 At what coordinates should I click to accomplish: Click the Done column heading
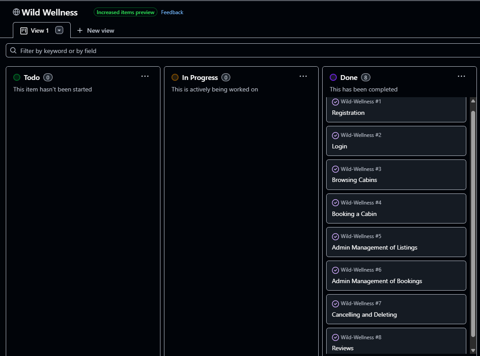pos(349,78)
